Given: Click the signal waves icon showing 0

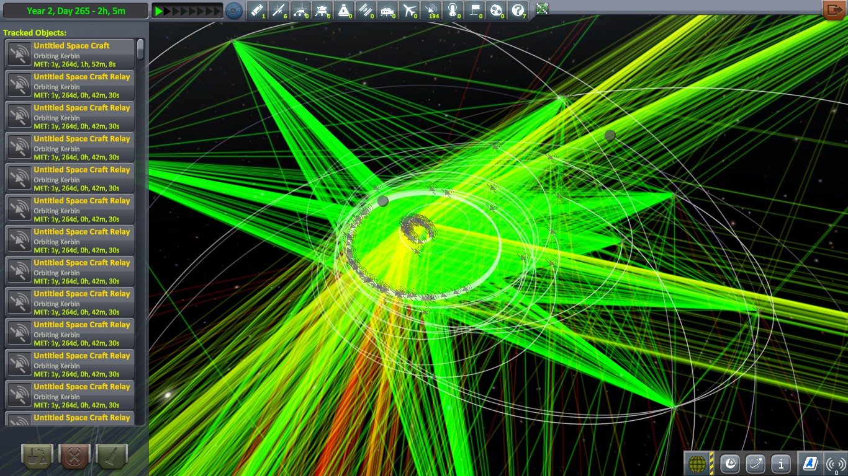Looking at the screenshot, I should [836, 463].
